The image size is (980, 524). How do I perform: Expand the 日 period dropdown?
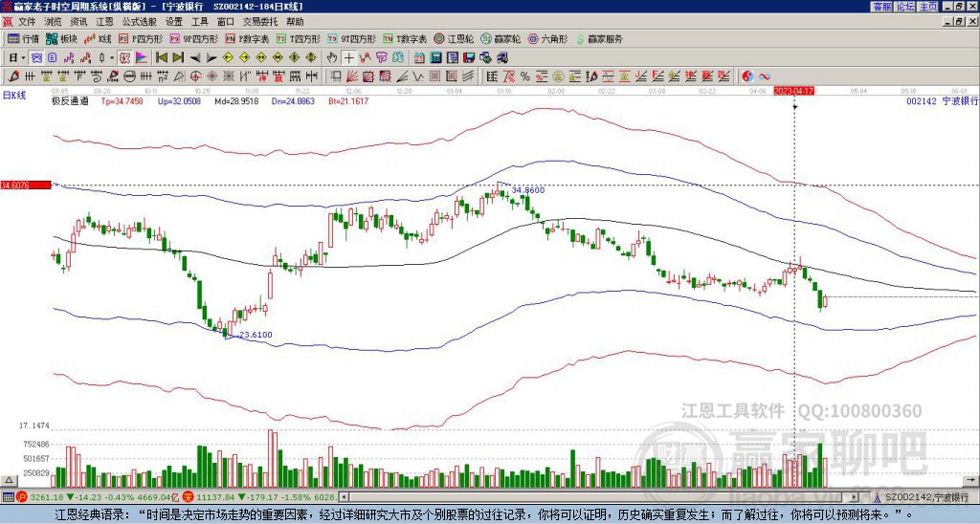[23, 57]
